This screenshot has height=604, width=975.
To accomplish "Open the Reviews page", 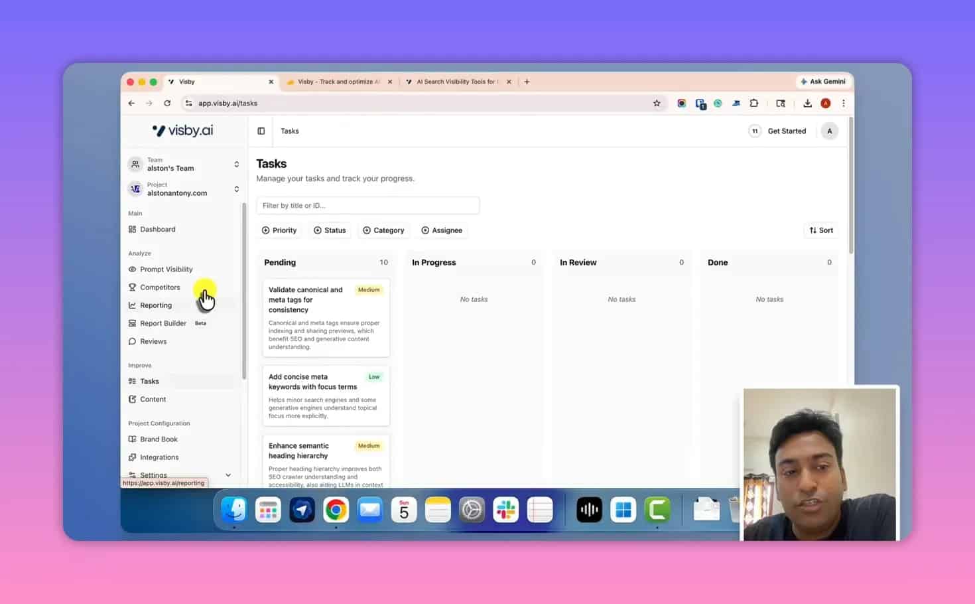I will (x=153, y=340).
